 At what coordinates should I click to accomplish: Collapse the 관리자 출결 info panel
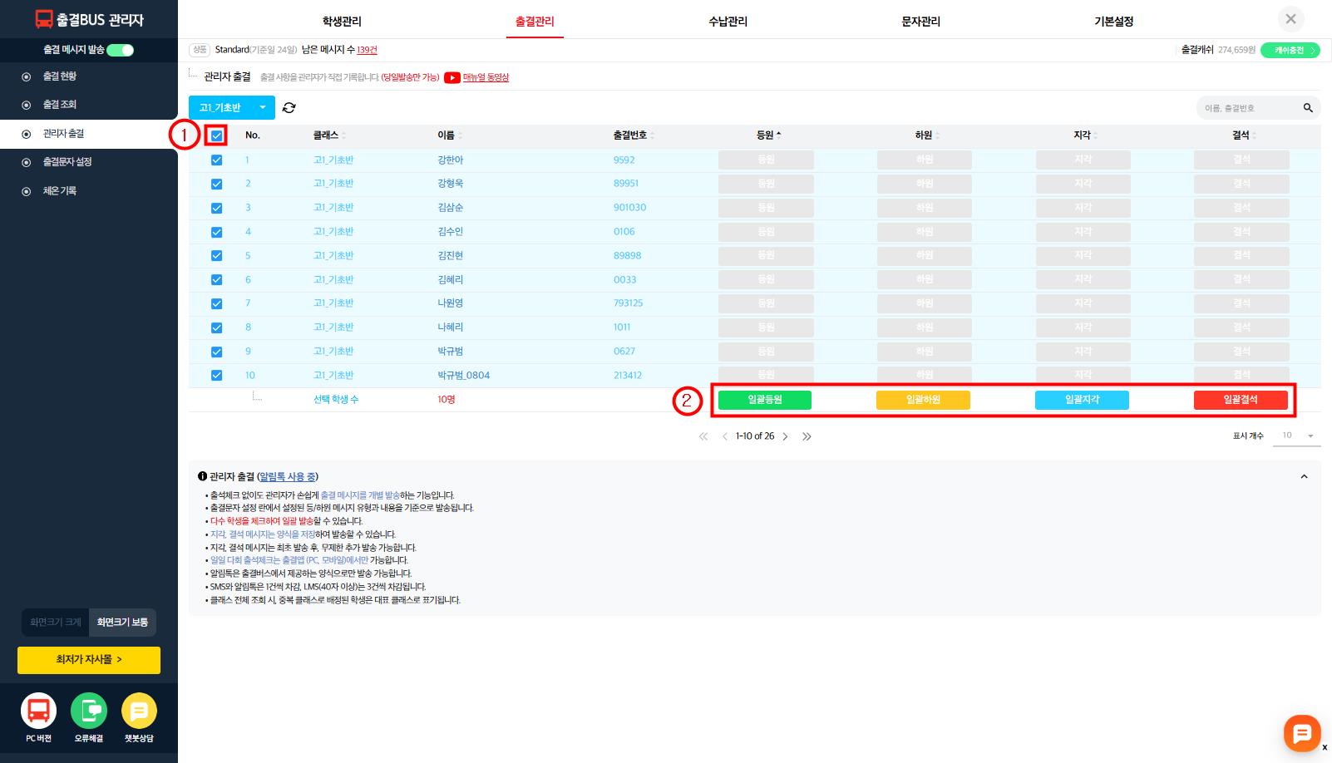point(1304,477)
